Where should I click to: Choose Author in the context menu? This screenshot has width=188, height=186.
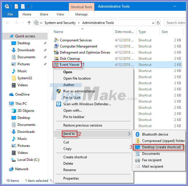[69, 85]
